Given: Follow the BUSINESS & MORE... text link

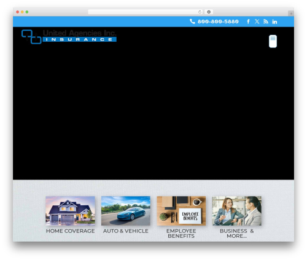Looking at the screenshot, I should coord(237,234).
